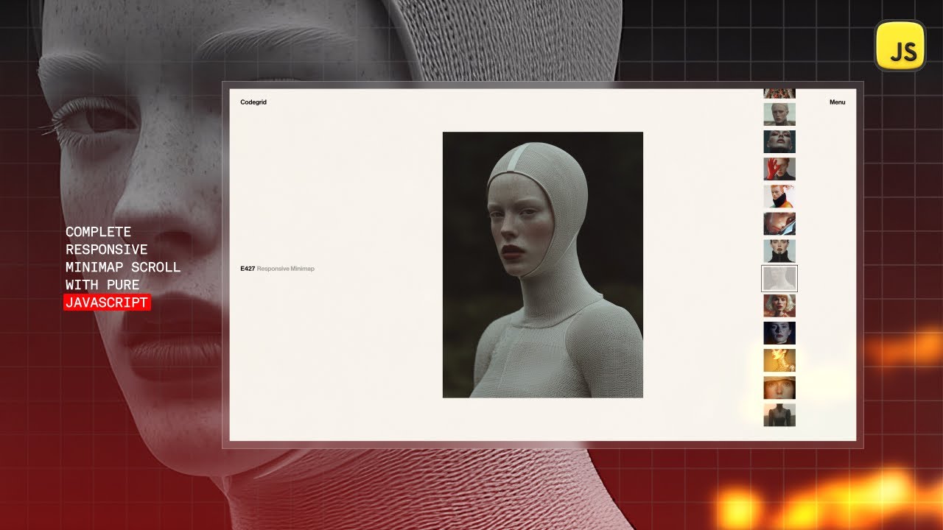The height and width of the screenshot is (530, 943).
Task: Select the highlighted faded minimap thumbnail
Action: pos(779,278)
